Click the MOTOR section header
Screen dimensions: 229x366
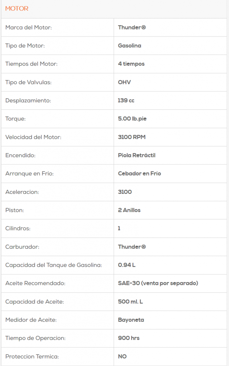(x=17, y=8)
